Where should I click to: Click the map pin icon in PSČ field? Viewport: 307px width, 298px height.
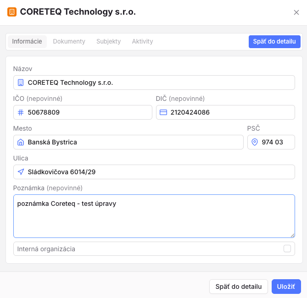pos(255,142)
